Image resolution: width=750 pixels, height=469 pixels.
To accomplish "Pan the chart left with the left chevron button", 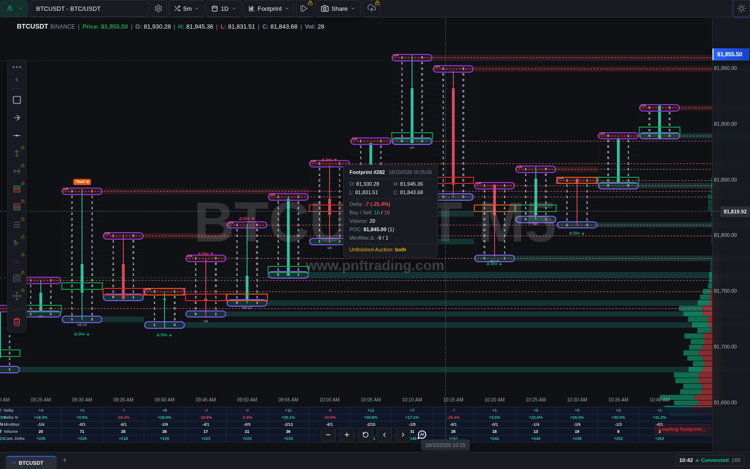I will pyautogui.click(x=384, y=435).
